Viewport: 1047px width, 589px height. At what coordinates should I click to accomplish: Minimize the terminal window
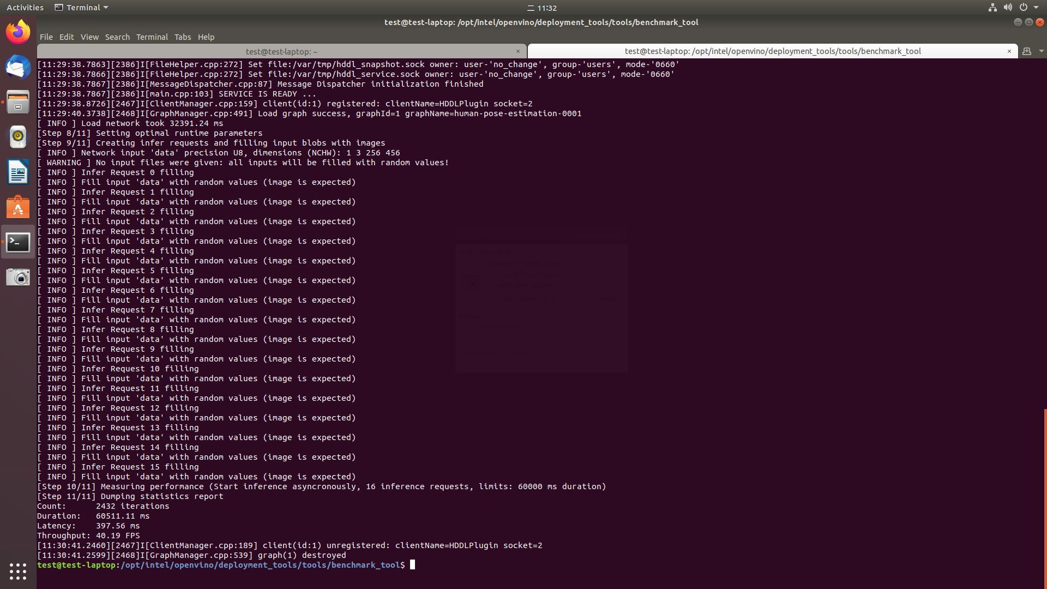click(1018, 22)
